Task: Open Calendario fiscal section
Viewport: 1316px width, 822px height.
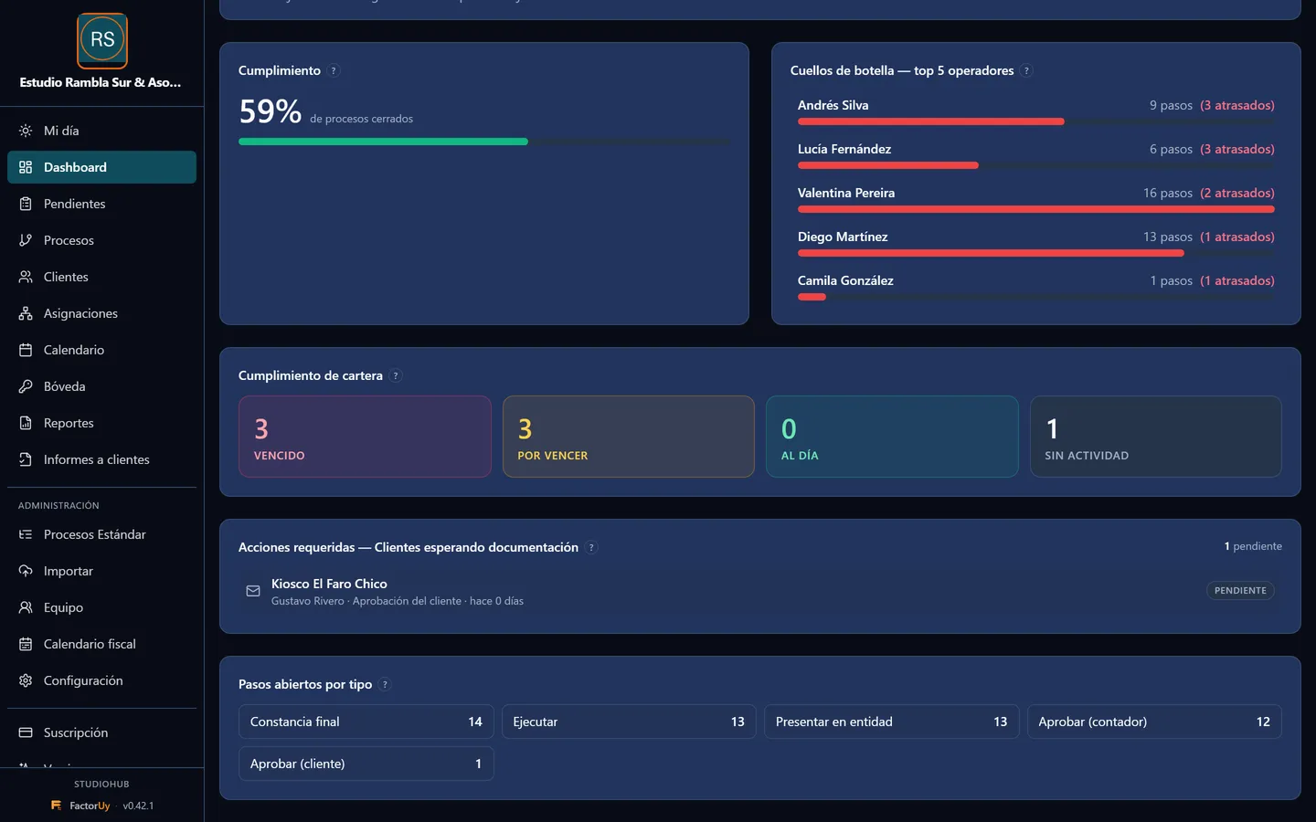Action: click(x=101, y=644)
